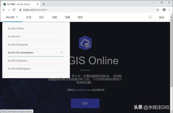Open the 了解有关 ArcGIS Online 的详细信息 link
Viewport: 173px width, 113px height.
coord(85,90)
